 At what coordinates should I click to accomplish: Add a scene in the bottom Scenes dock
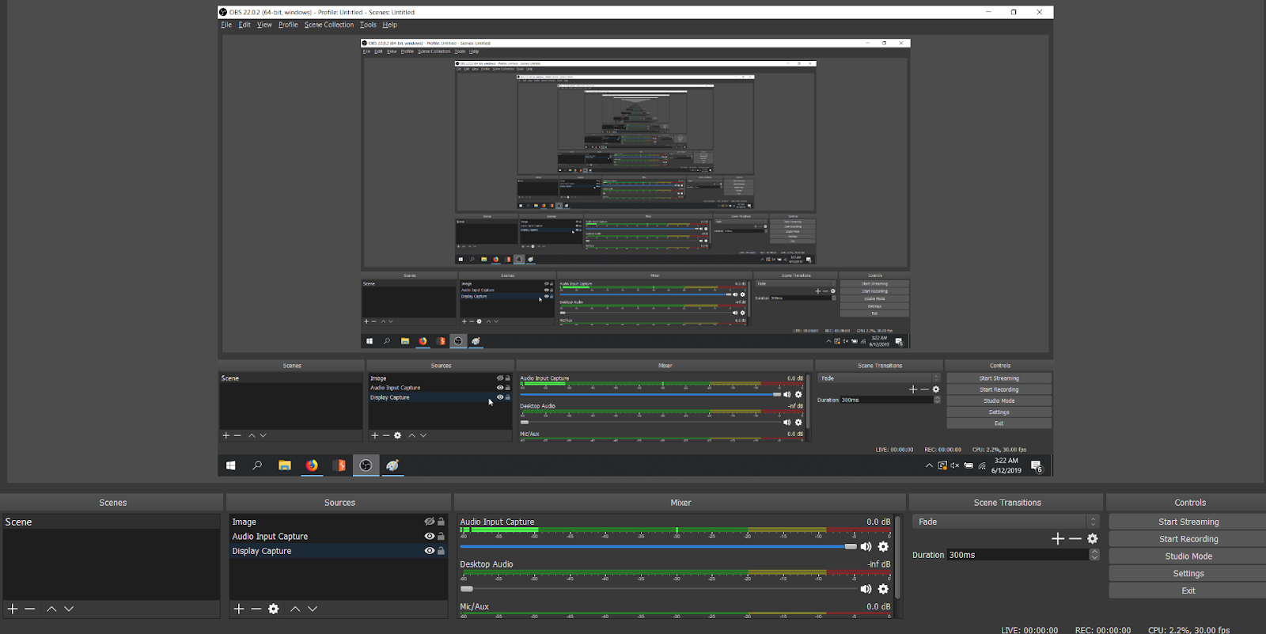tap(13, 609)
